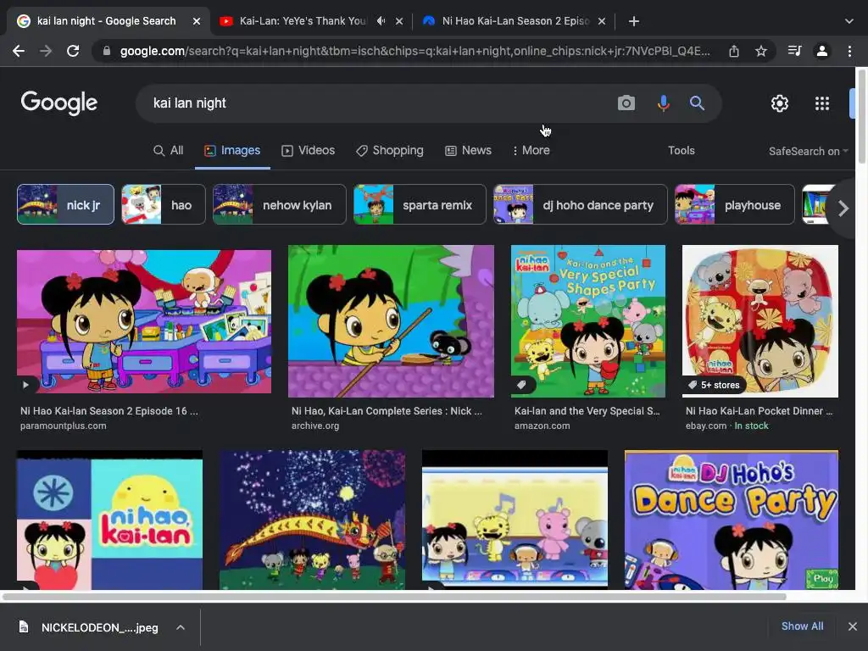
Task: Show all downloads
Action: pyautogui.click(x=802, y=626)
